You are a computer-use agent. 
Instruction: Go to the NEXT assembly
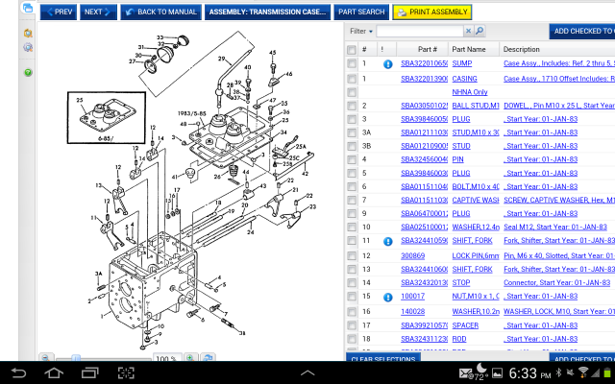(x=98, y=12)
